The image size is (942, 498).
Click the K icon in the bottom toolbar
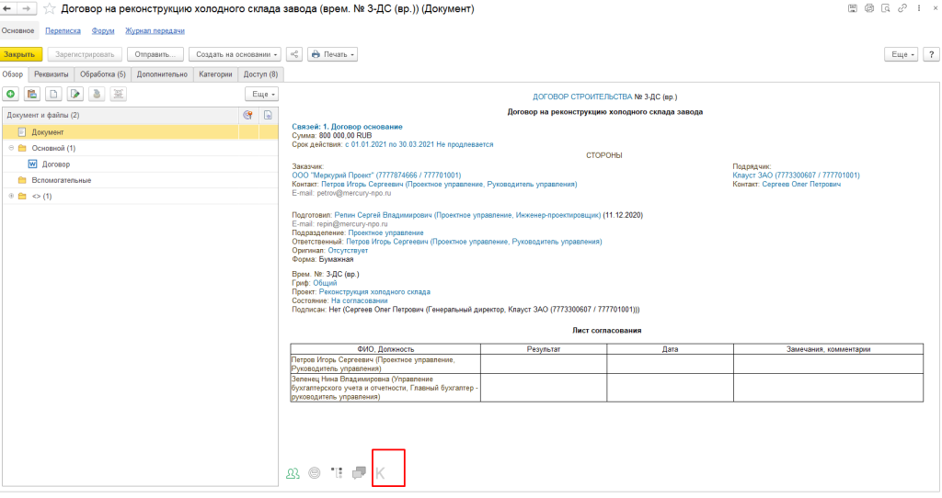tap(380, 473)
